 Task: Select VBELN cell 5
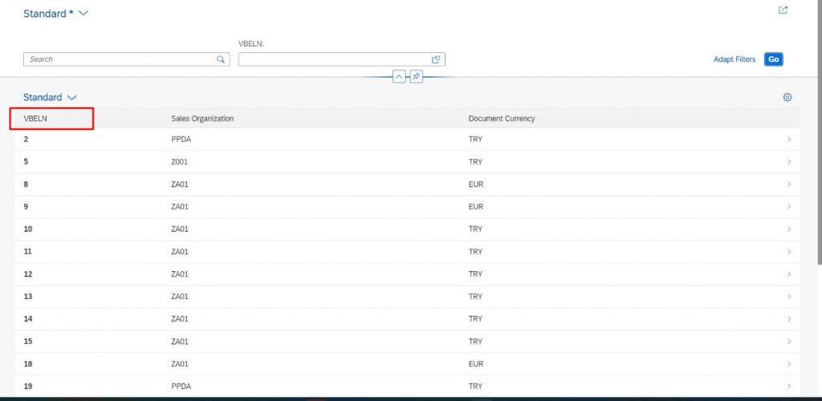[x=26, y=162]
